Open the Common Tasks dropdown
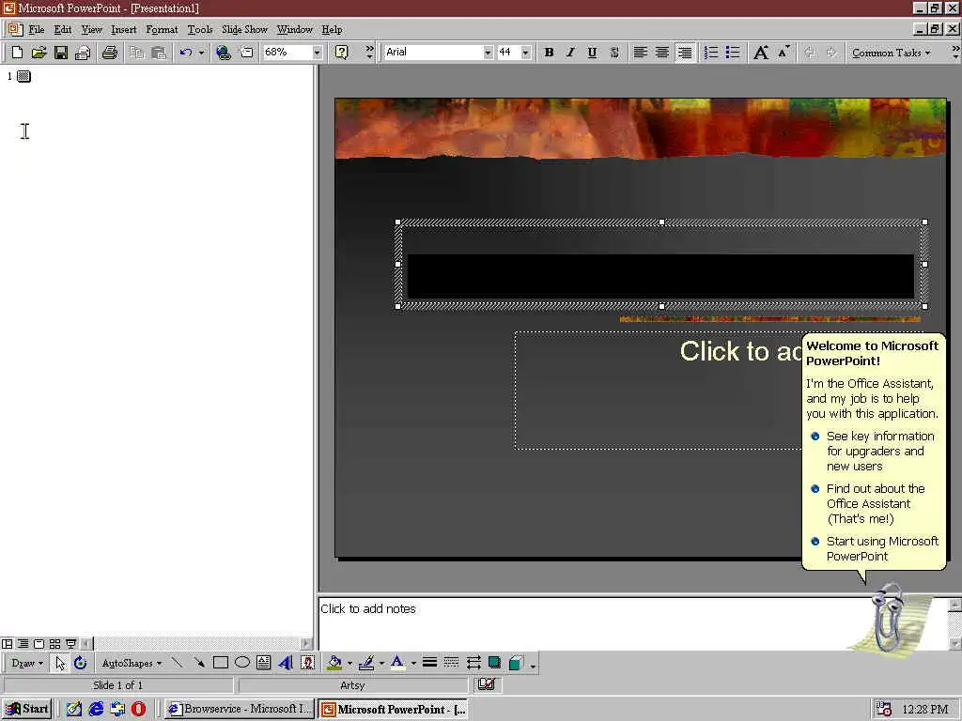Viewport: 962px width, 721px height. click(891, 53)
